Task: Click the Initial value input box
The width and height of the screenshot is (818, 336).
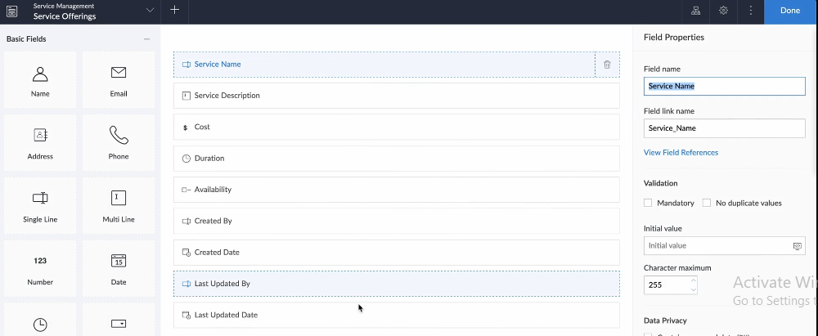Action: [x=717, y=245]
